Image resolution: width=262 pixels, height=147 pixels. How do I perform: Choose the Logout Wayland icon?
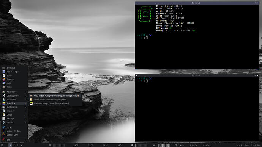4,131
